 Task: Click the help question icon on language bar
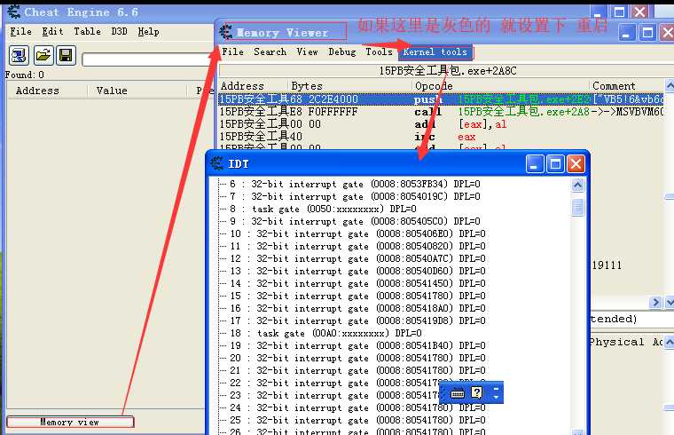pyautogui.click(x=477, y=392)
